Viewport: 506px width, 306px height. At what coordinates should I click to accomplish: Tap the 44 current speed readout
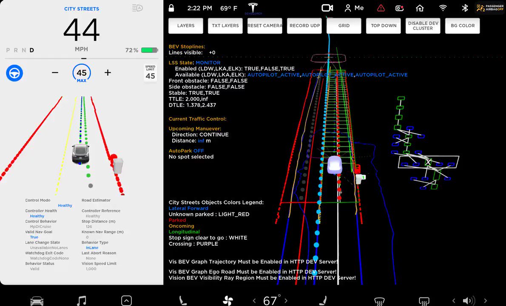click(x=82, y=30)
